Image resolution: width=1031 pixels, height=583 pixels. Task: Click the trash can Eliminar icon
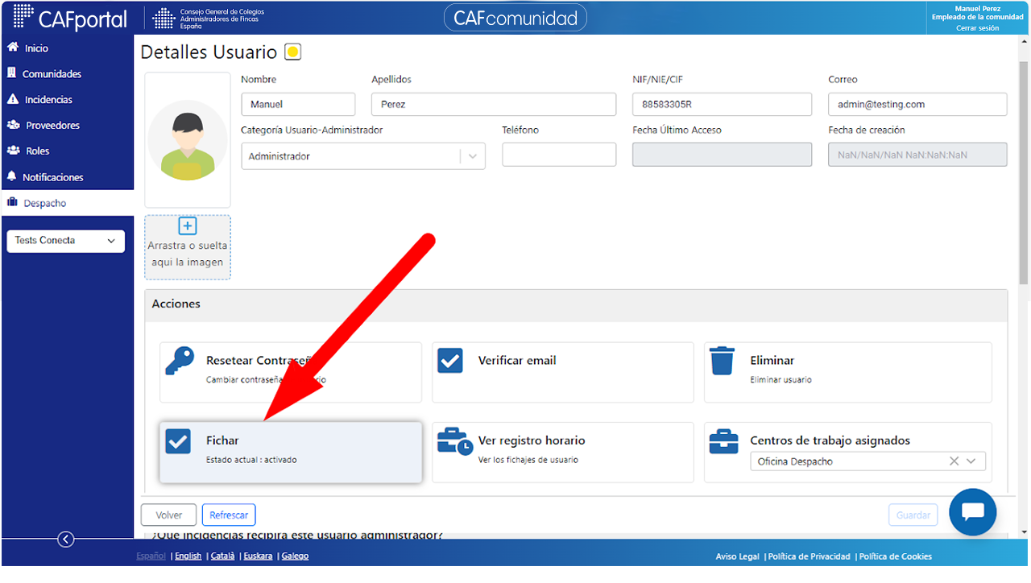tap(722, 361)
